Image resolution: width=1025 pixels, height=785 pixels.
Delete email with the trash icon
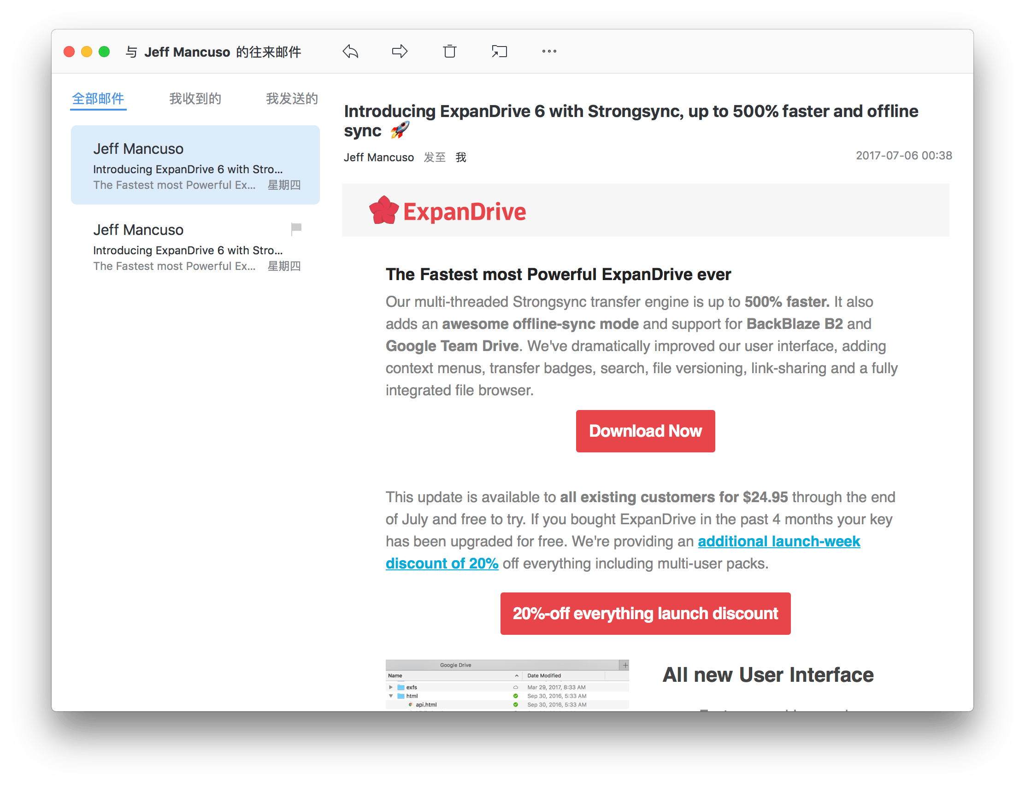point(450,52)
